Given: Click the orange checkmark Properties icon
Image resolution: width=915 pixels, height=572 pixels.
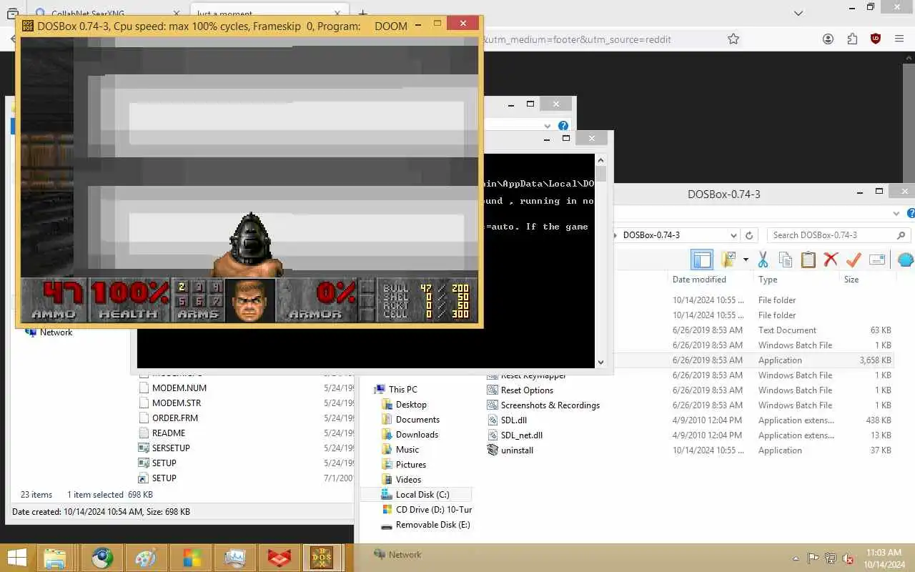Looking at the screenshot, I should click(x=854, y=259).
